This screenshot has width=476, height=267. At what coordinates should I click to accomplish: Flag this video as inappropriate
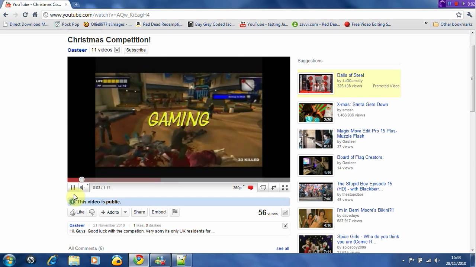(x=175, y=212)
